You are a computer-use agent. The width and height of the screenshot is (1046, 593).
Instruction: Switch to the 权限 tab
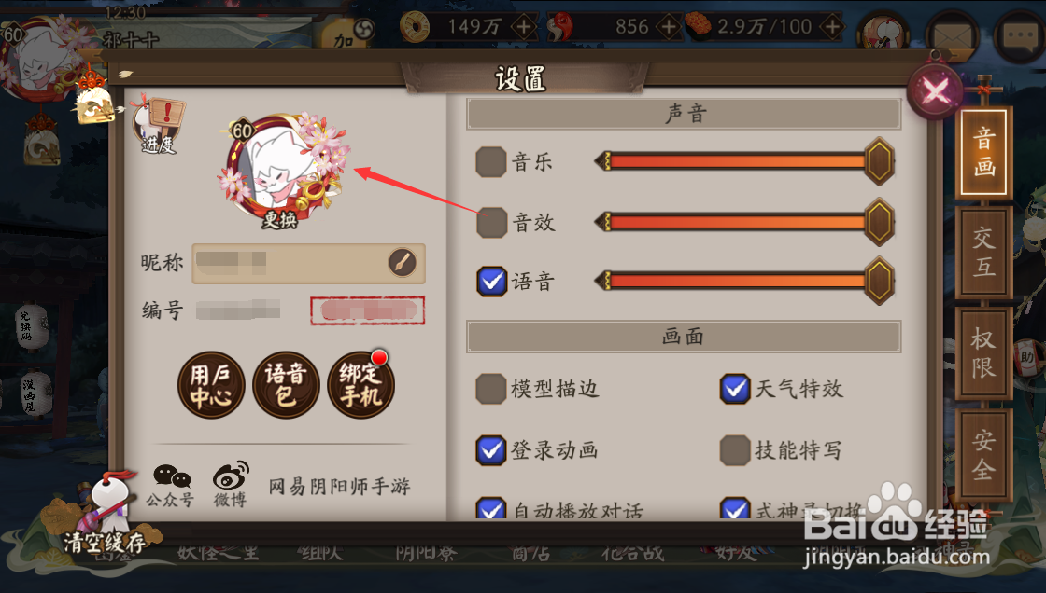pyautogui.click(x=984, y=353)
